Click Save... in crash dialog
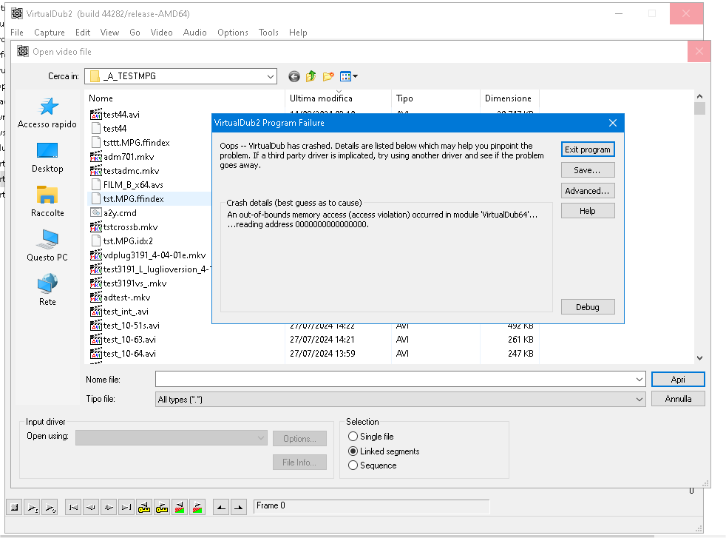This screenshot has width=726, height=538. tap(588, 170)
